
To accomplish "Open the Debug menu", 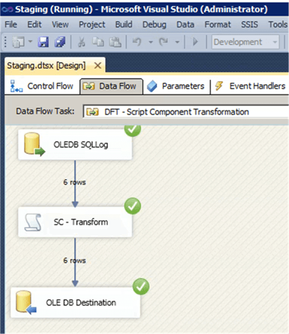I will pos(154,24).
